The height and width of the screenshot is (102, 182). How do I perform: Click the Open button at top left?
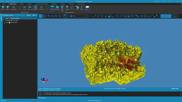click(7, 1)
